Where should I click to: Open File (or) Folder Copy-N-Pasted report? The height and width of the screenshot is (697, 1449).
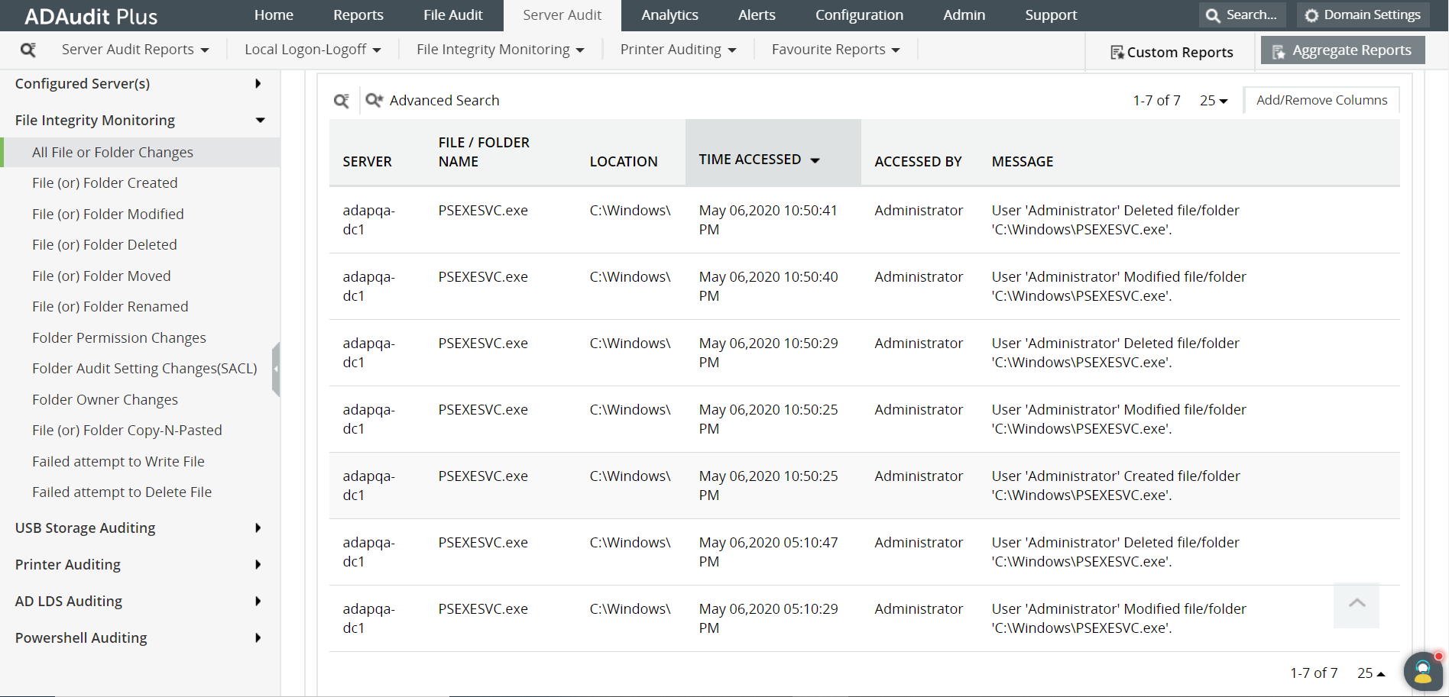point(127,431)
